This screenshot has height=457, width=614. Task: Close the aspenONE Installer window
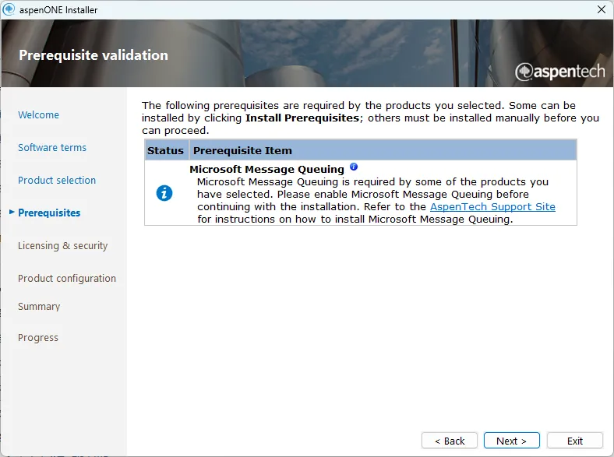click(602, 9)
